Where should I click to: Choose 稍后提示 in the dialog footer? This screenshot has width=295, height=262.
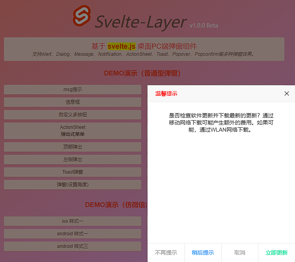click(203, 253)
